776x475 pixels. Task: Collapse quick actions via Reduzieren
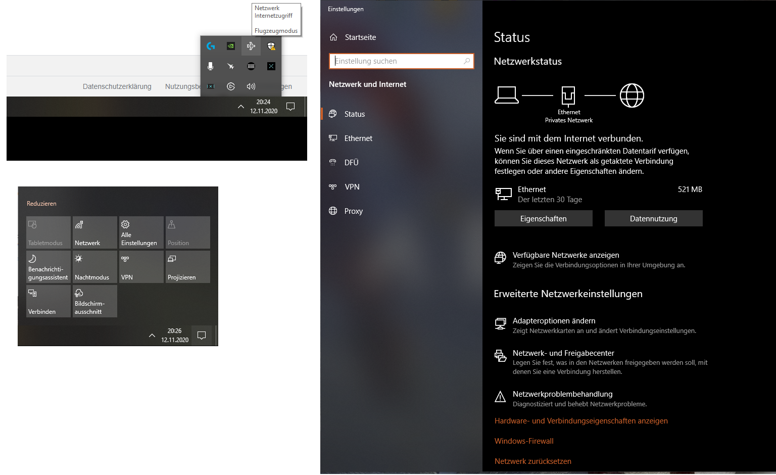coord(41,204)
